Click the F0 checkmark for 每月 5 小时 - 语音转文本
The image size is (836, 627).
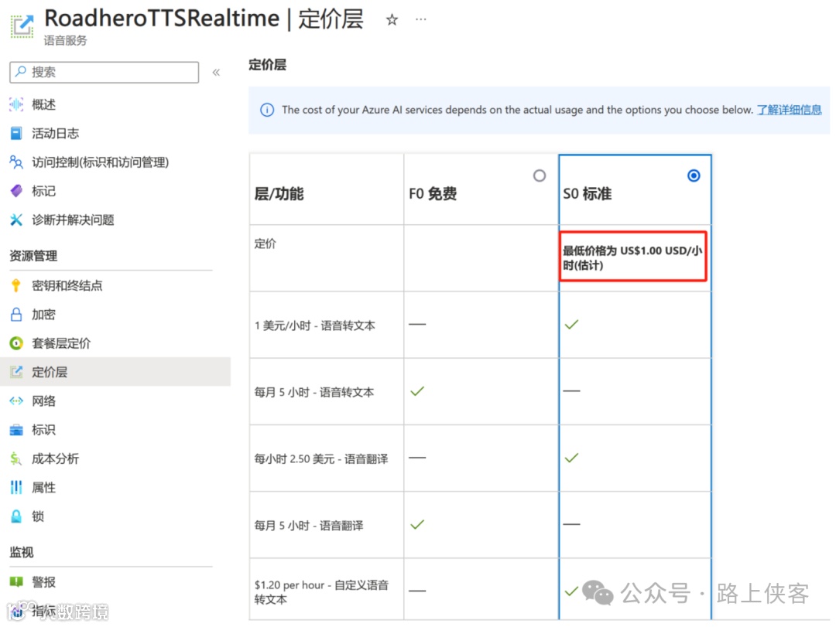417,391
